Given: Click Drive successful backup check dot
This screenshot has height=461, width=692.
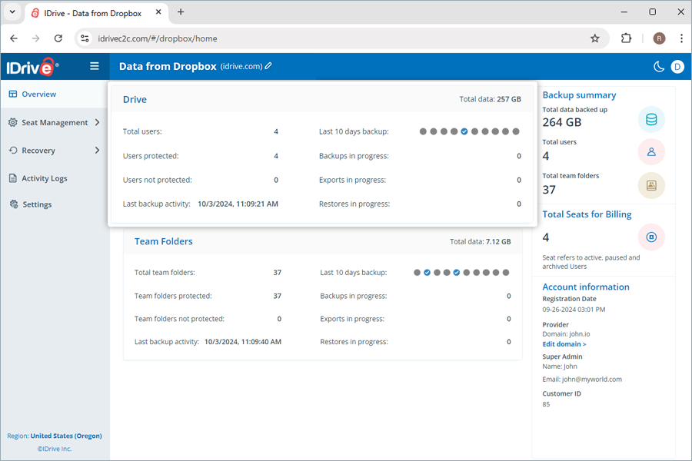Looking at the screenshot, I should coord(464,131).
